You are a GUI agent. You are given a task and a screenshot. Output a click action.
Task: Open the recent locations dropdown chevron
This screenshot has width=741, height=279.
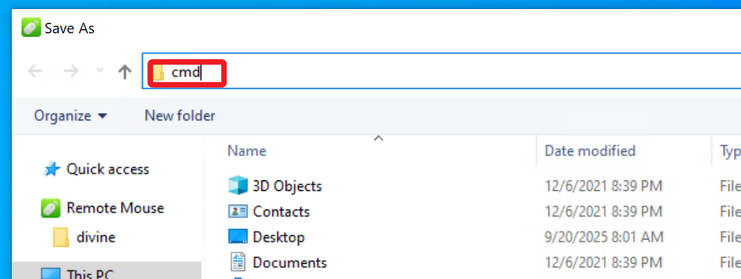click(99, 71)
